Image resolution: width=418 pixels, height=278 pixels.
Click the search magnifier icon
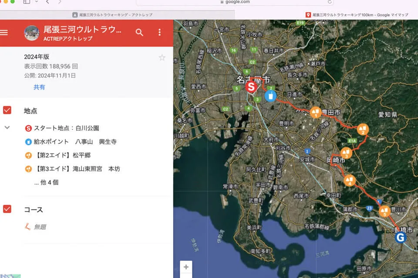[x=139, y=33]
